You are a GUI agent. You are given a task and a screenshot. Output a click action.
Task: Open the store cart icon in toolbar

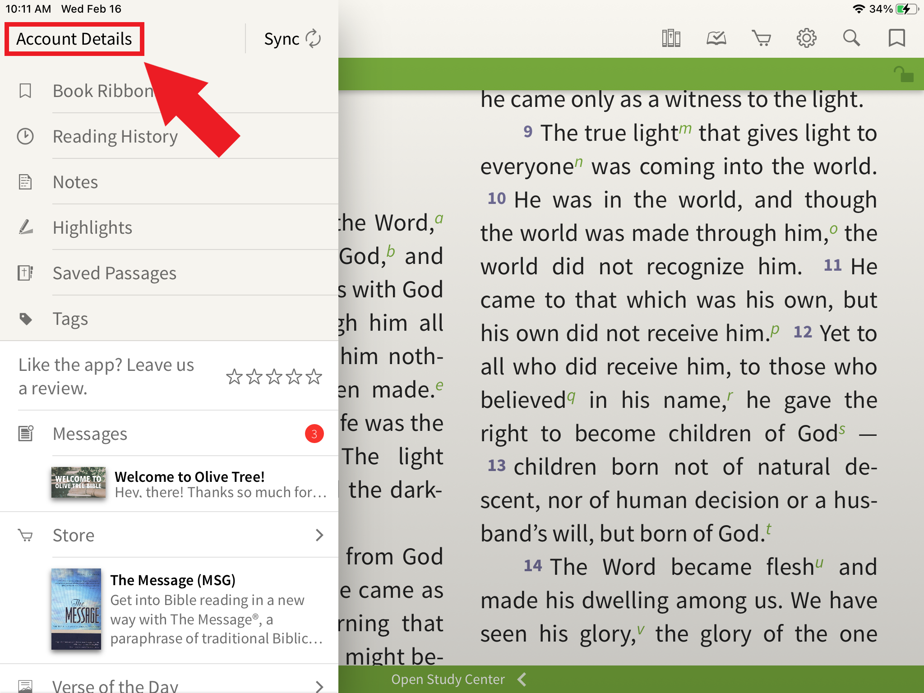tap(761, 38)
